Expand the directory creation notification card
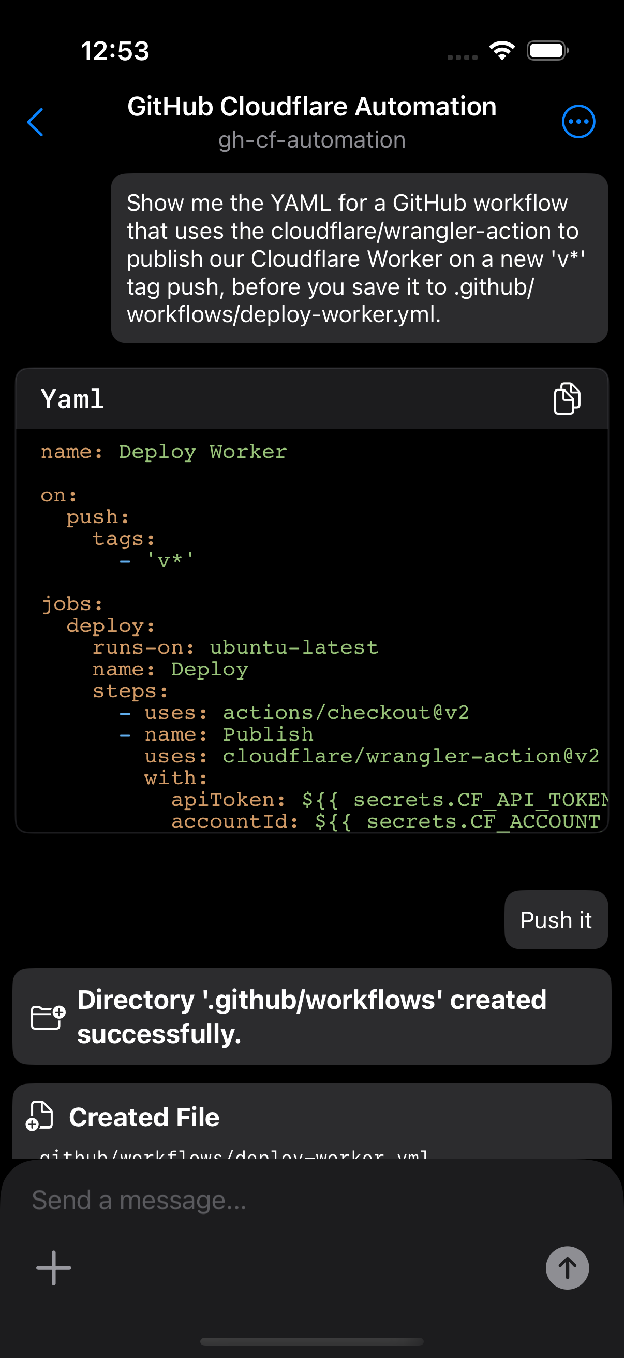Image resolution: width=624 pixels, height=1358 pixels. click(311, 1016)
